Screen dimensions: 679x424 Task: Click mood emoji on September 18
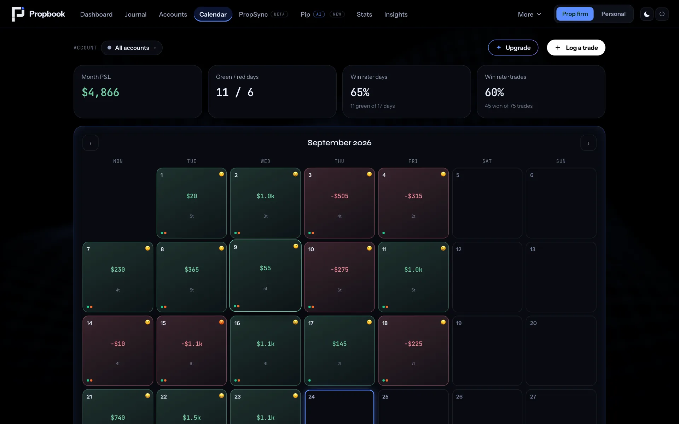443,322
